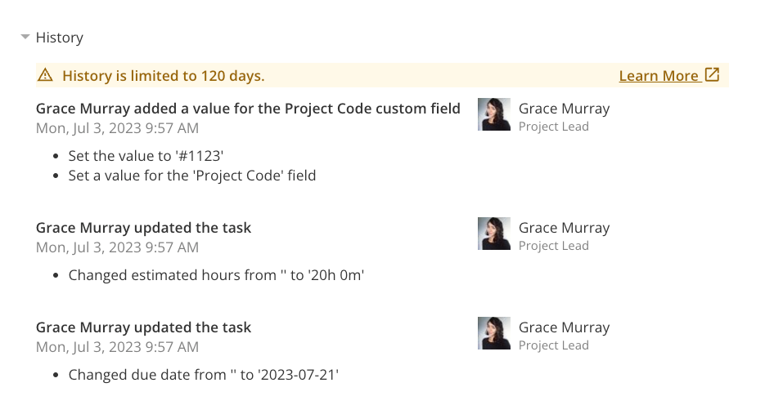Screen dimensions: 765x414
Task: Click Grace Murray's avatar on Project Code entry
Action: click(x=493, y=114)
